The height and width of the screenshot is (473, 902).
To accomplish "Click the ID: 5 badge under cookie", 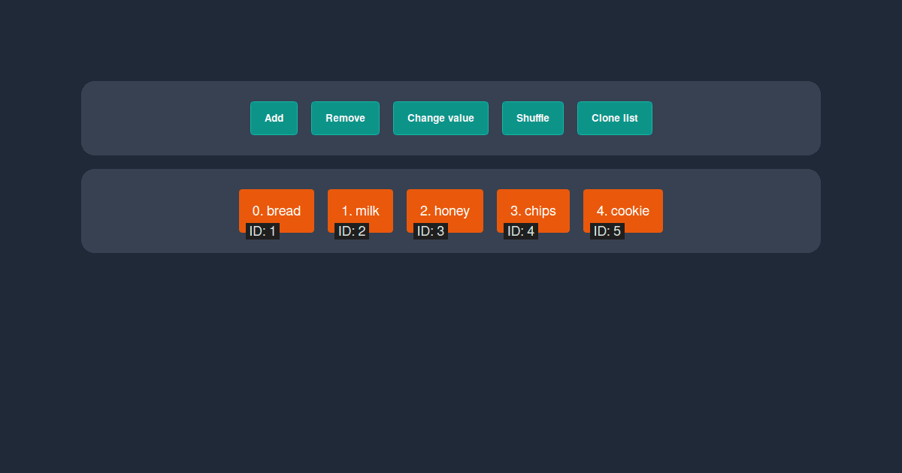I will pos(606,231).
